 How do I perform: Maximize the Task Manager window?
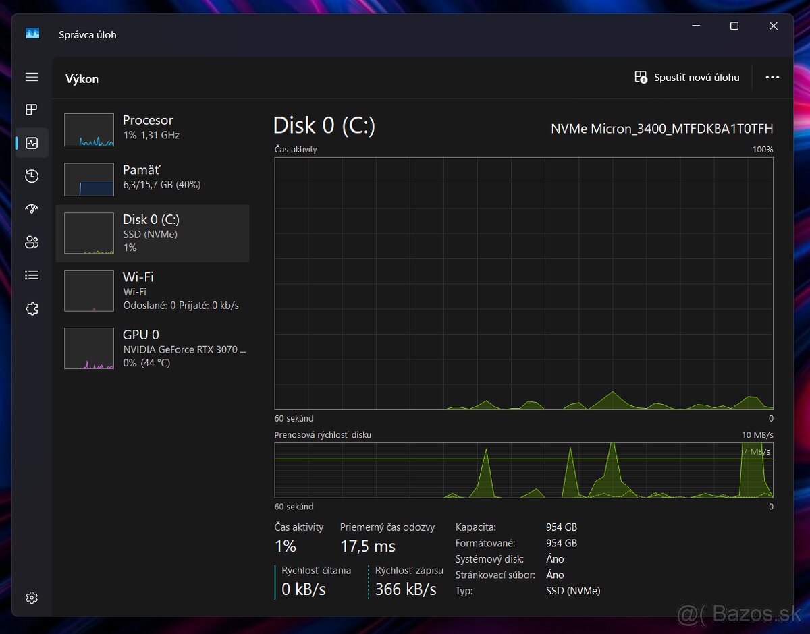734,26
